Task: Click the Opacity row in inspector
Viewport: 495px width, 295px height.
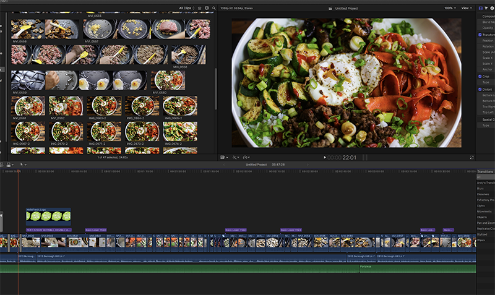Action: 486,28
